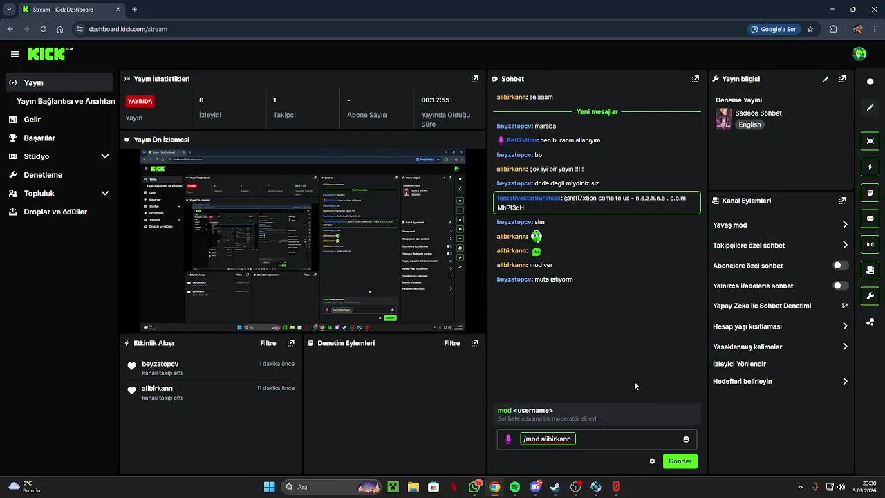Open Yayın Bağlantısı ve Anahtarı page
885x498 pixels.
click(x=66, y=101)
